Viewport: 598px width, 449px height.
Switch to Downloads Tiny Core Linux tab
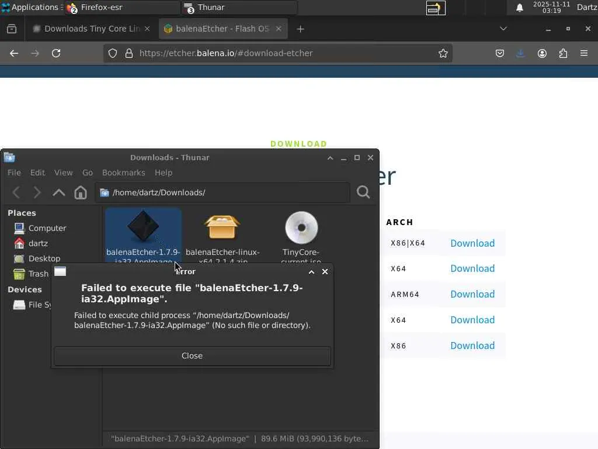click(x=92, y=29)
